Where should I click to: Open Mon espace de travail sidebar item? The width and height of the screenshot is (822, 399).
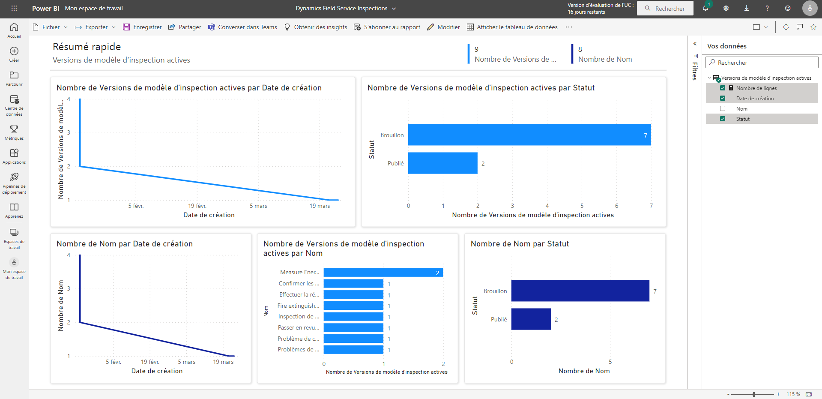[14, 269]
